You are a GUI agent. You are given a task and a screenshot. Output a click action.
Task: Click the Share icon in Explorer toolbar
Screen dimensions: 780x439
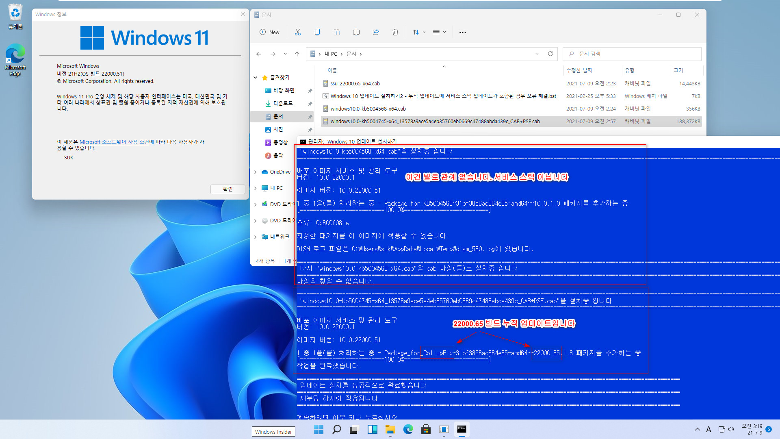pyautogui.click(x=376, y=32)
